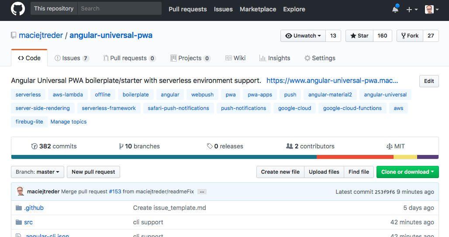Click the contributors people icon
This screenshot has height=237, width=449.
click(x=290, y=146)
